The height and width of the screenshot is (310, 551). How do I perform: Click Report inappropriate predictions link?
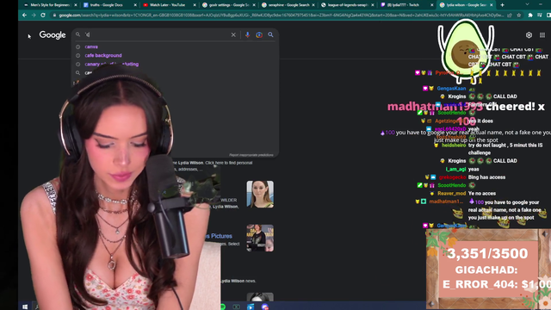click(x=251, y=155)
